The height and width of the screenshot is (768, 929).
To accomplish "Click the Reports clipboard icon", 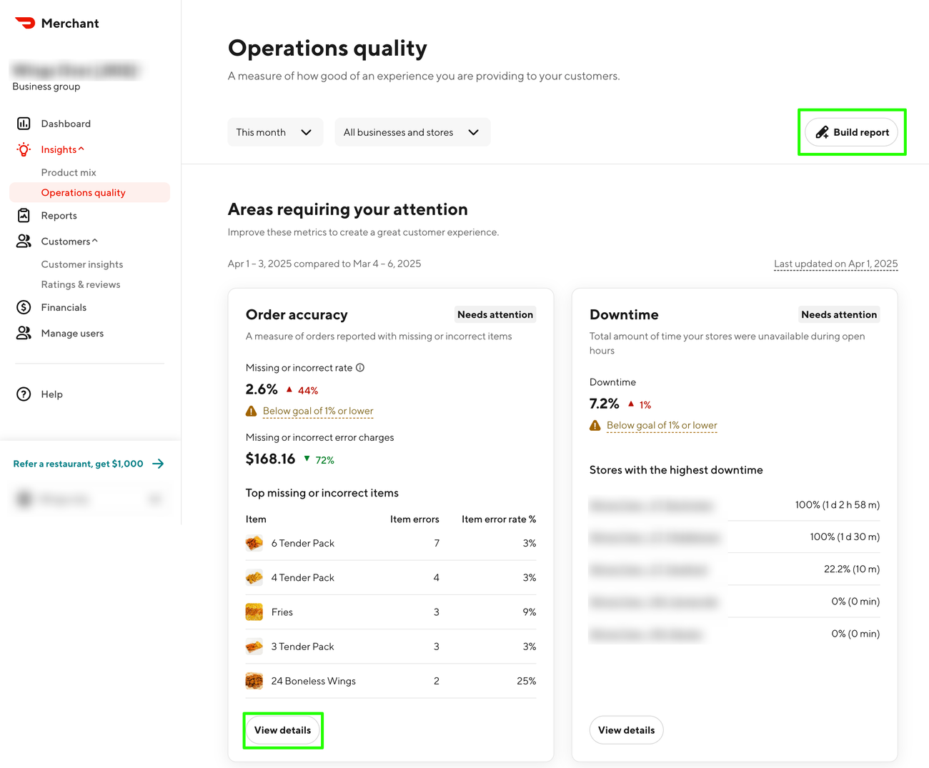I will pos(24,215).
